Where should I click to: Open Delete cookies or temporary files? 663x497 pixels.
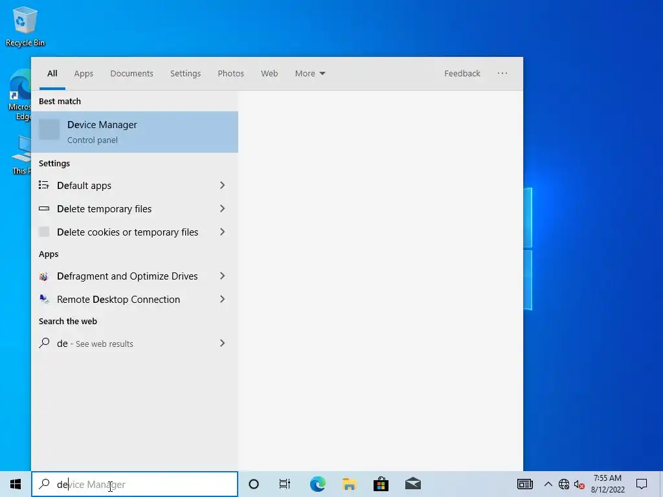click(x=135, y=232)
